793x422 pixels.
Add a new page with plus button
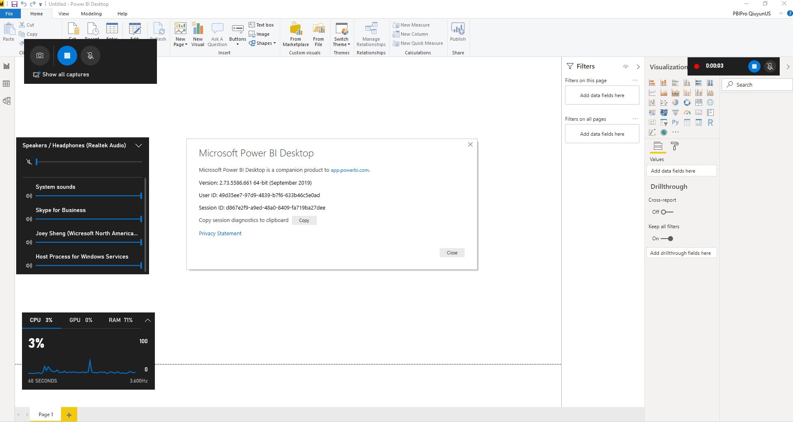coord(69,414)
